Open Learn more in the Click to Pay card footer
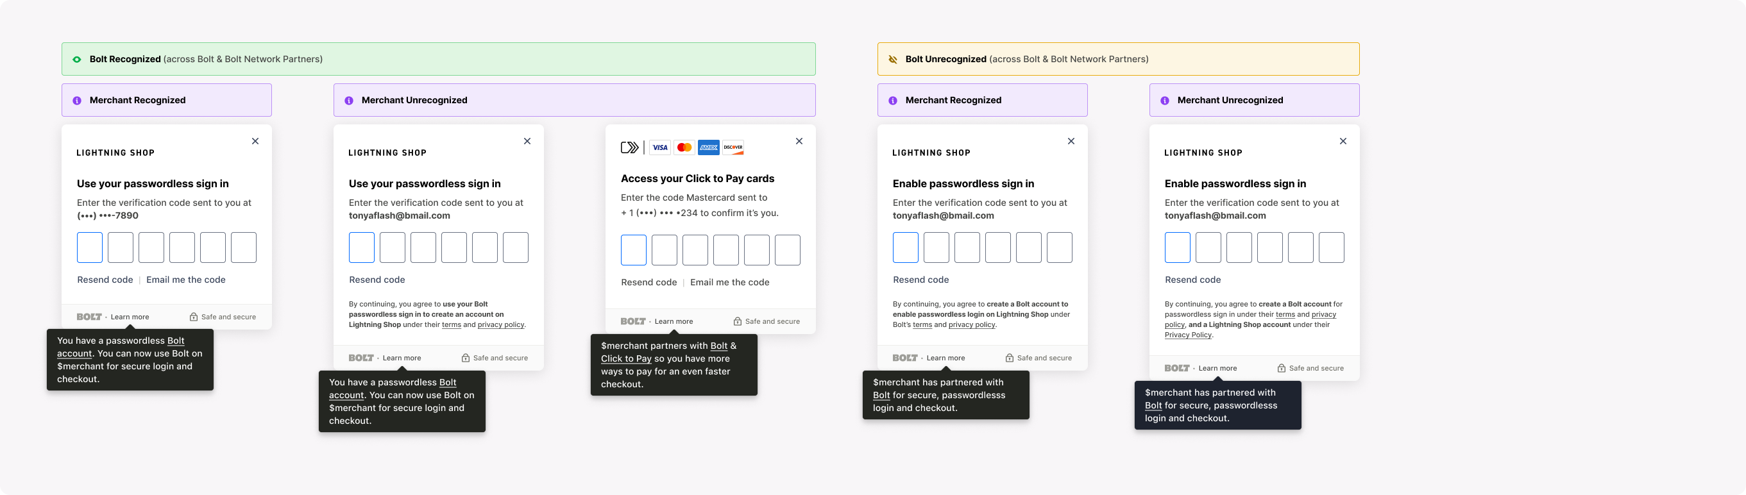The height and width of the screenshot is (495, 1746). 674,322
